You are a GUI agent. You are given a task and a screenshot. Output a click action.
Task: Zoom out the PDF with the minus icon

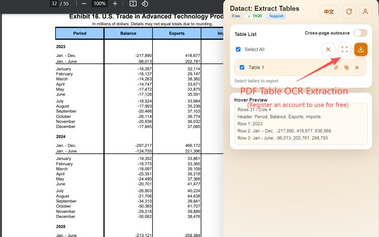pyautogui.click(x=84, y=4)
